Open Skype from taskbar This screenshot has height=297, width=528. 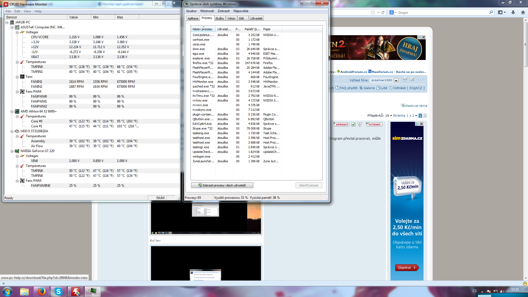tap(59, 291)
